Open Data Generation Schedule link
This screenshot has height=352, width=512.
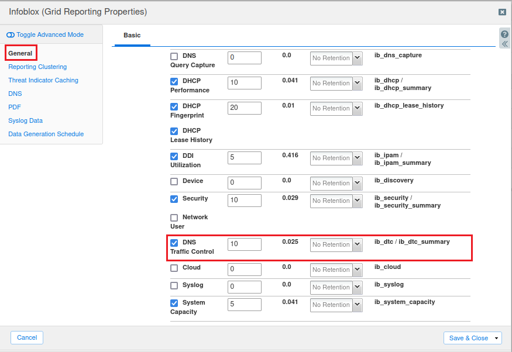46,134
